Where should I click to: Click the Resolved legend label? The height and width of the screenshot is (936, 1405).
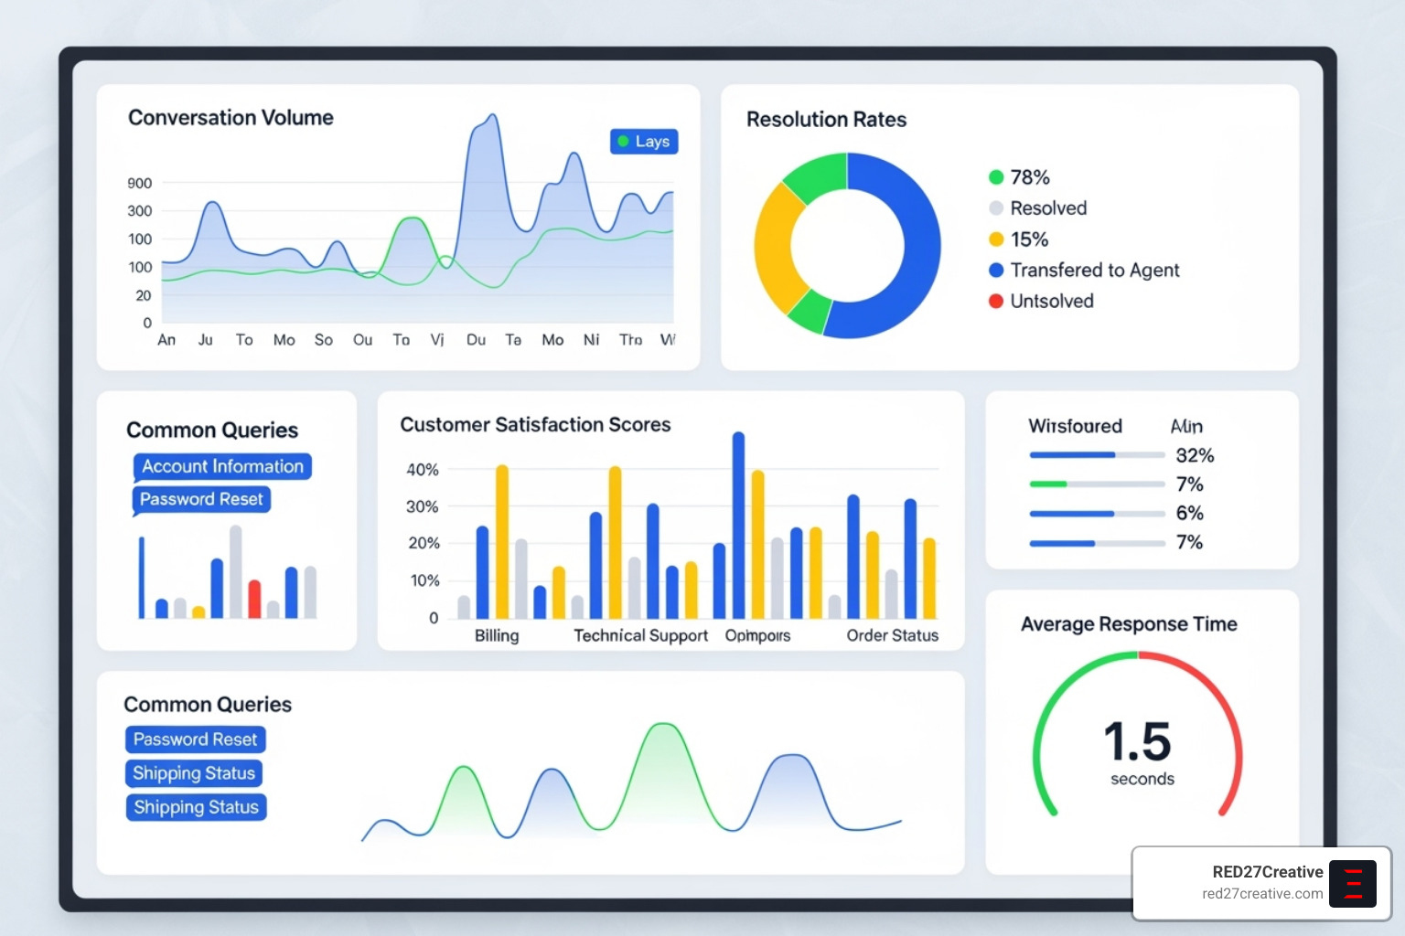pyautogui.click(x=1048, y=208)
